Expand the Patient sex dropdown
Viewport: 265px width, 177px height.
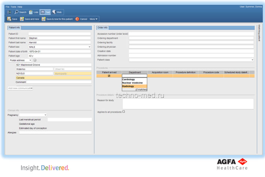(x=89, y=47)
